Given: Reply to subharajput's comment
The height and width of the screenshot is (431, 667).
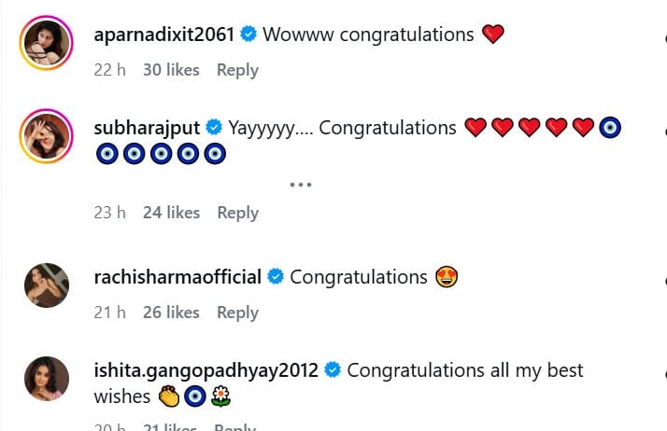Looking at the screenshot, I should [237, 213].
